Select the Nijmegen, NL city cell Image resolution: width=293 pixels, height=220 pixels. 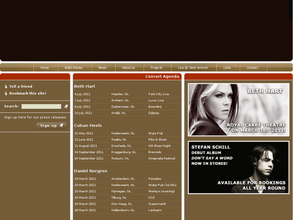click(121, 191)
